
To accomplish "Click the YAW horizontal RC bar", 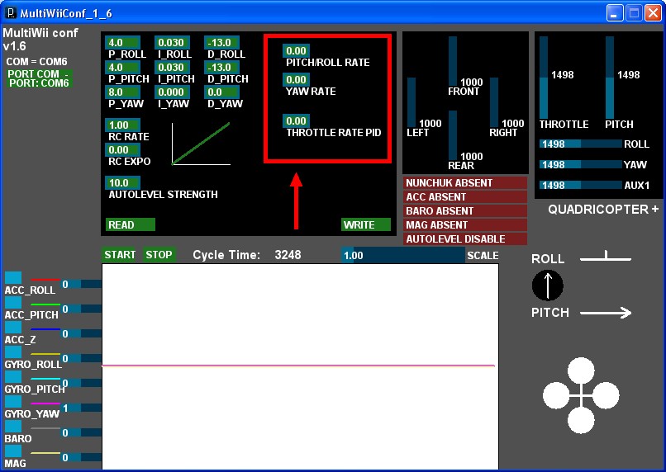I will click(581, 164).
